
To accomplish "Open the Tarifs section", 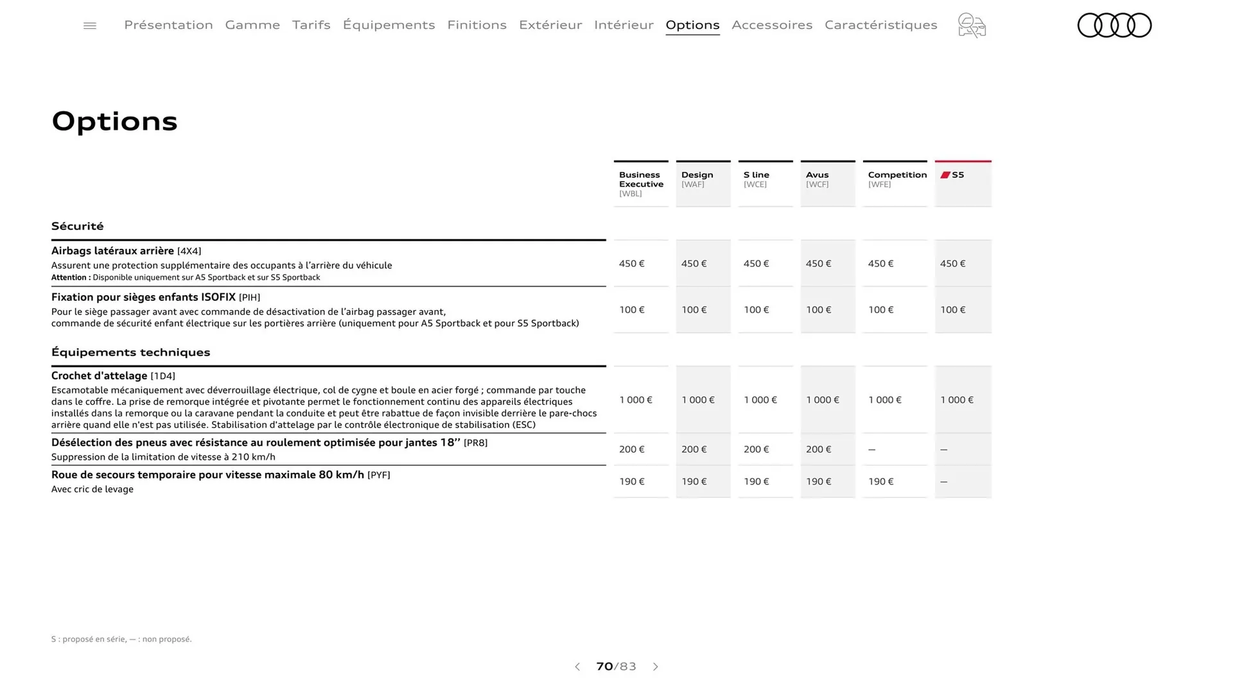I will pyautogui.click(x=311, y=25).
